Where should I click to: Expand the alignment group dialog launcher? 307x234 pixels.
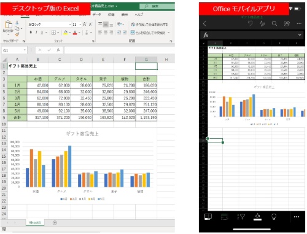tap(171, 41)
